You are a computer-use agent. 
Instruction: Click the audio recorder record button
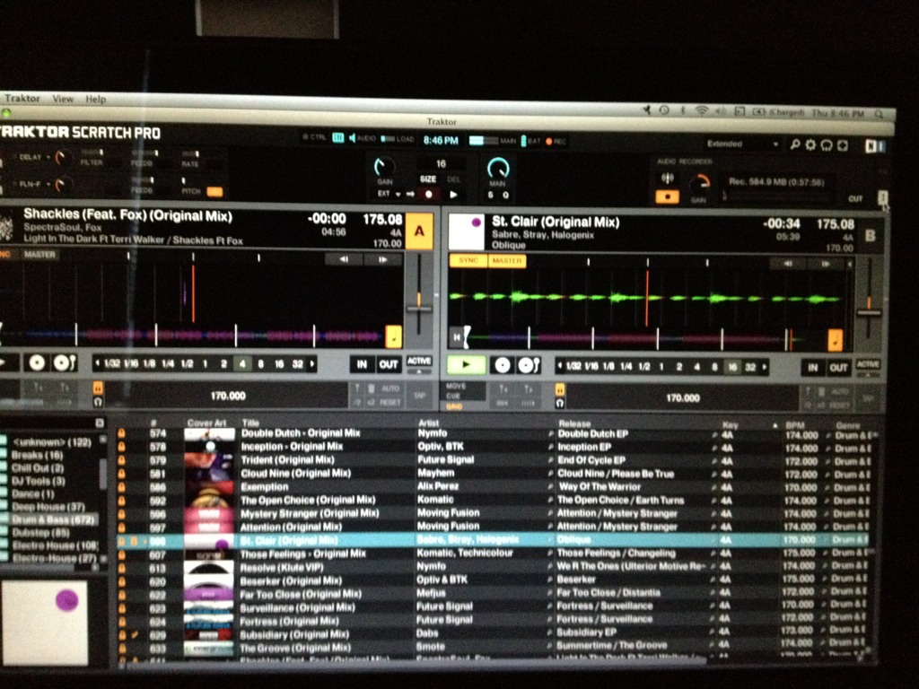tap(667, 197)
